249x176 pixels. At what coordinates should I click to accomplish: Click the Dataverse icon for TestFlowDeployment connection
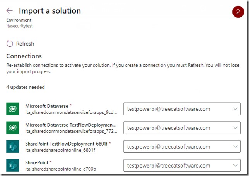(x=12, y=128)
